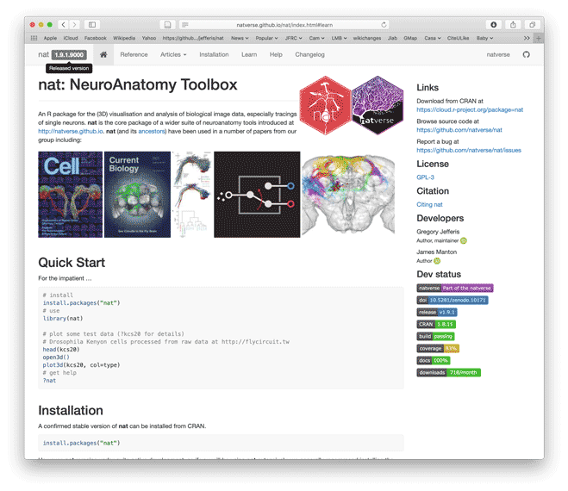The width and height of the screenshot is (568, 491).
Task: Open the Reference tab in the navbar
Action: pos(134,54)
